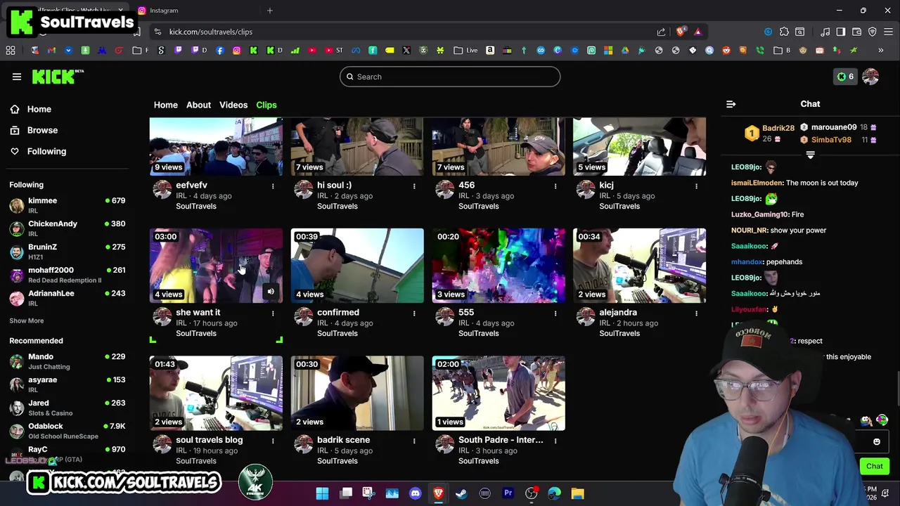Click Badrik28 in the chat leaderboard
Image resolution: width=900 pixels, height=506 pixels.
778,128
